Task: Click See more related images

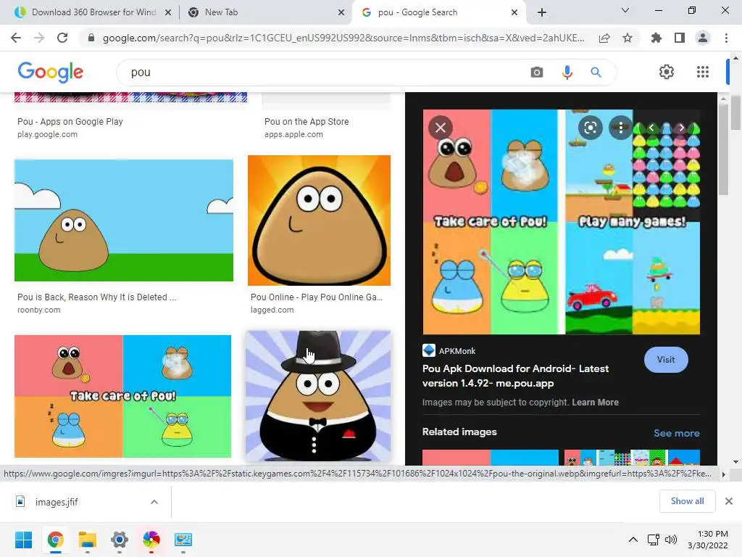Action: (677, 433)
